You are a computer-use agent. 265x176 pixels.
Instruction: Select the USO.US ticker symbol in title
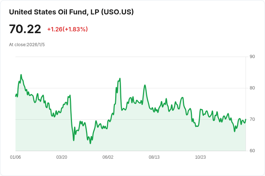click(117, 12)
